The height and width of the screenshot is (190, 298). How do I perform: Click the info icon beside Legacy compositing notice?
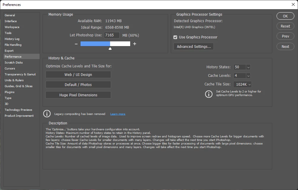(47, 114)
